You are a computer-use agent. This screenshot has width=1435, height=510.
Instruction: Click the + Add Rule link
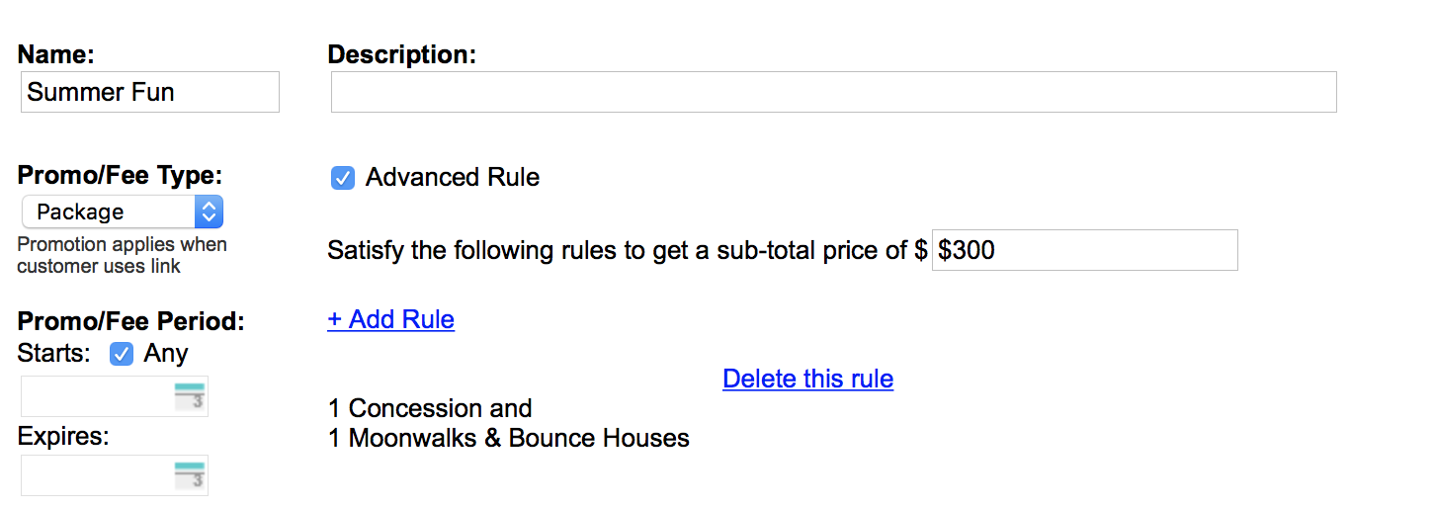[x=391, y=319]
